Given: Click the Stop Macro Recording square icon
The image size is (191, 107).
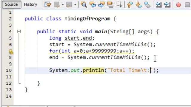Looking at the screenshot, I should pos(187,5).
